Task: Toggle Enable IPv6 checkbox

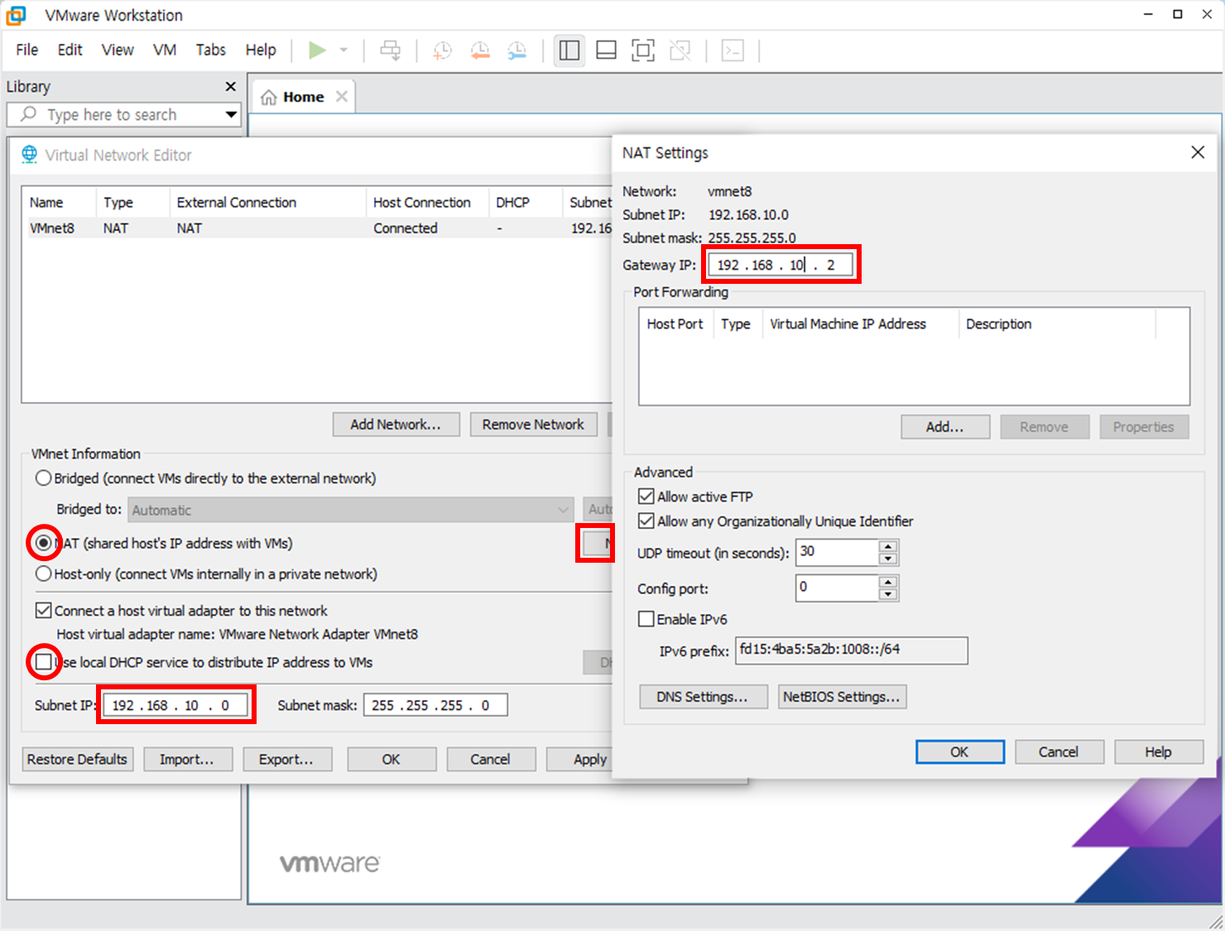Action: click(646, 619)
